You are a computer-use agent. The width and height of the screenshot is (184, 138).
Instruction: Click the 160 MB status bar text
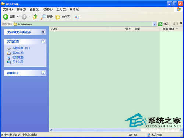tap(132, 135)
